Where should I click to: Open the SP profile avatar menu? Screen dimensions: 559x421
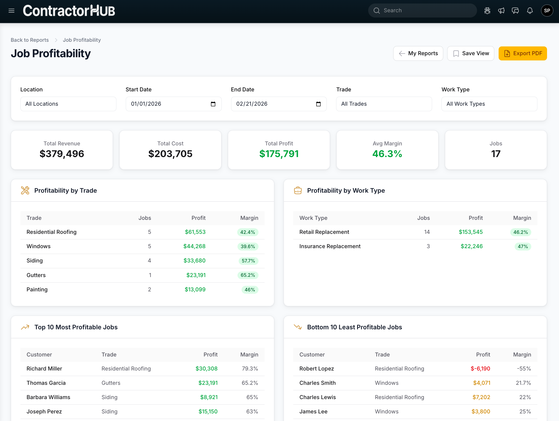[x=547, y=11]
